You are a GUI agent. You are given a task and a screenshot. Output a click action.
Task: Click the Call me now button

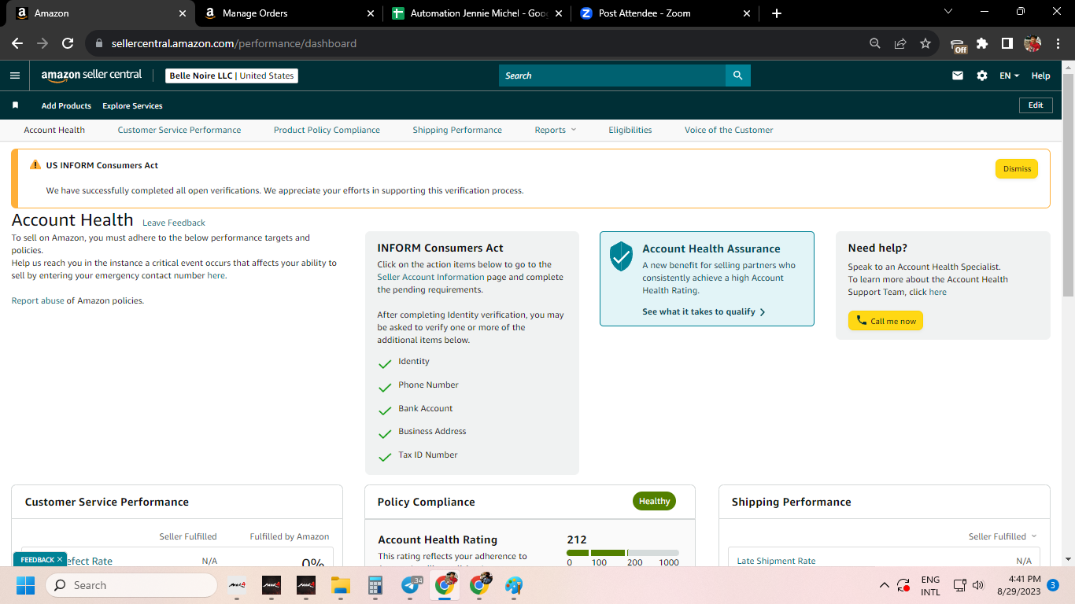[x=885, y=321]
